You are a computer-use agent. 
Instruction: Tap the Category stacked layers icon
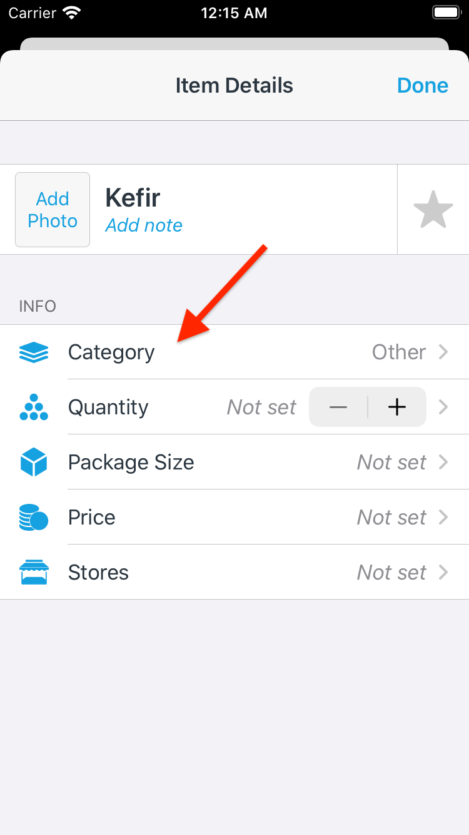pyautogui.click(x=34, y=352)
